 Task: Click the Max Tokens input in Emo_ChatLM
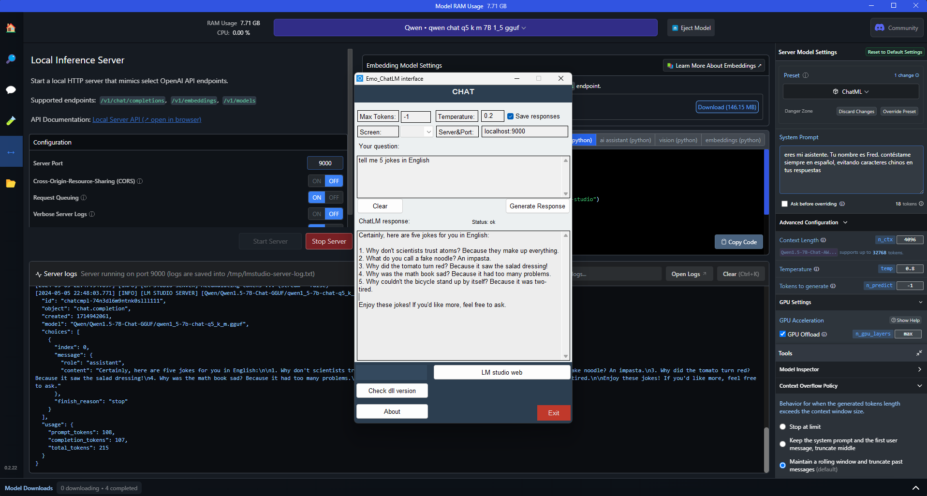416,117
